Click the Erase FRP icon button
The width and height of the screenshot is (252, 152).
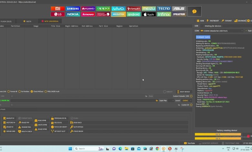[x=24, y=123]
